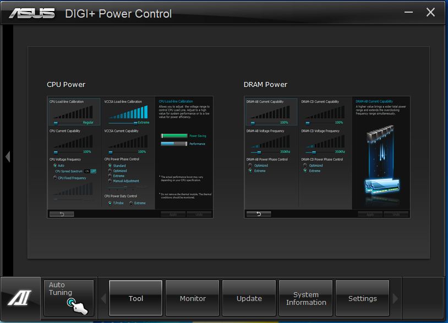
Task: Select the CPU Fixed Frequency option
Action: pyautogui.click(x=55, y=178)
